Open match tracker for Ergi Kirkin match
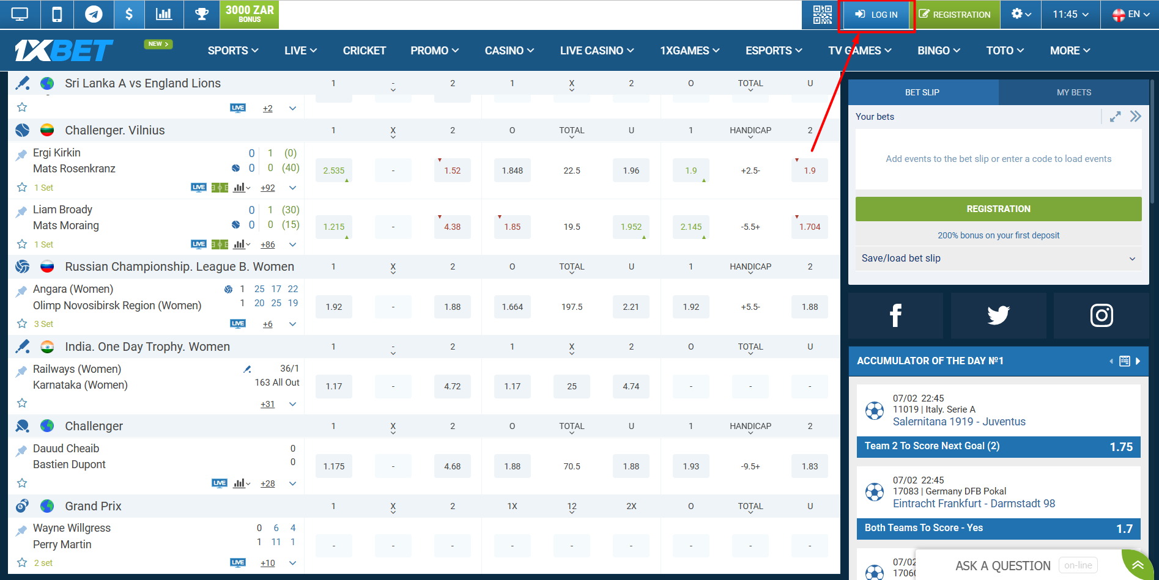Screen dimensions: 1159x580 220,188
